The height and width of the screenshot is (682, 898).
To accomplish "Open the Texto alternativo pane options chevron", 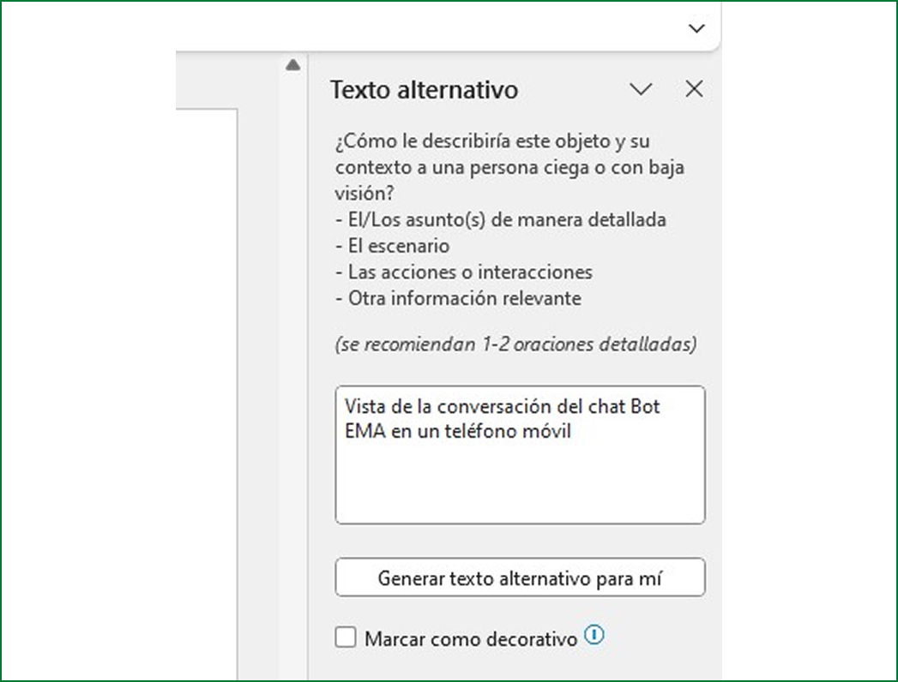I will click(x=641, y=89).
